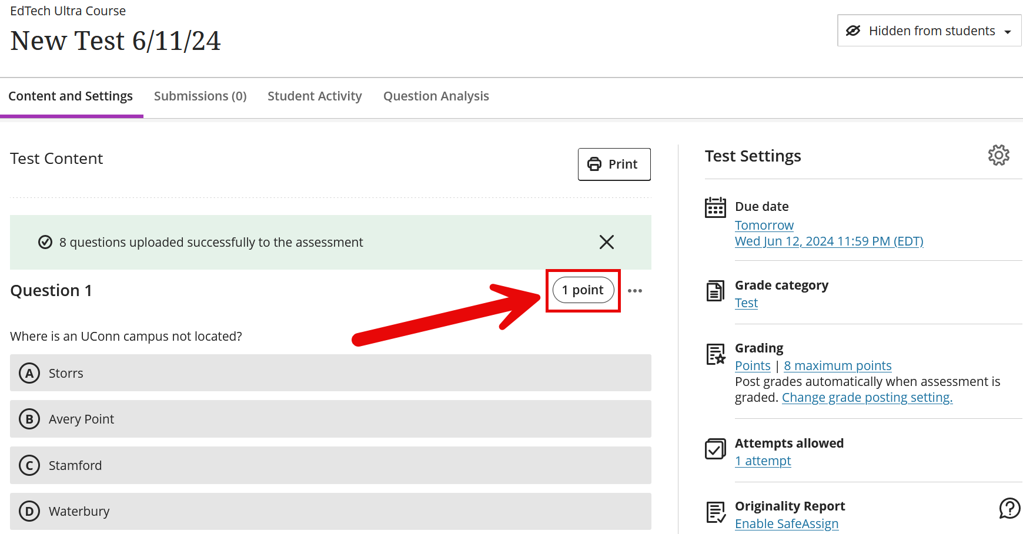
Task: Switch to the Submissions (0) tab
Action: 200,96
